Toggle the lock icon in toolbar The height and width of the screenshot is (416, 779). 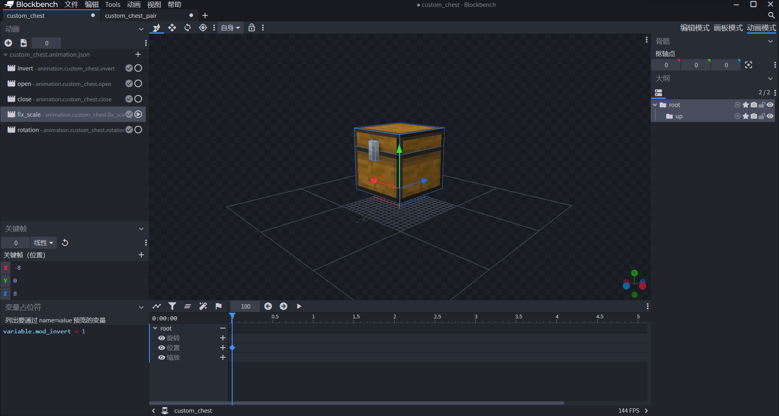pyautogui.click(x=252, y=28)
